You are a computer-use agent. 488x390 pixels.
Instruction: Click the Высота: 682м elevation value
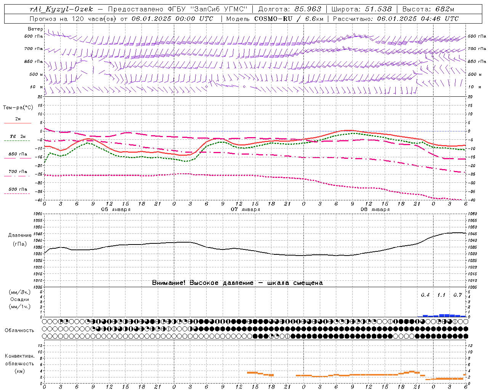tap(428, 9)
